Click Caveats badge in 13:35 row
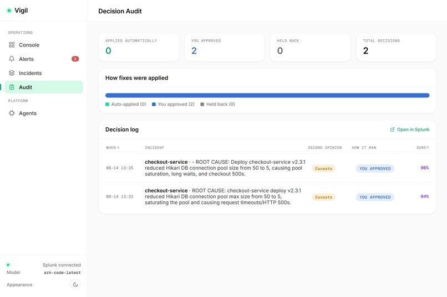This screenshot has width=447, height=297. click(x=323, y=169)
